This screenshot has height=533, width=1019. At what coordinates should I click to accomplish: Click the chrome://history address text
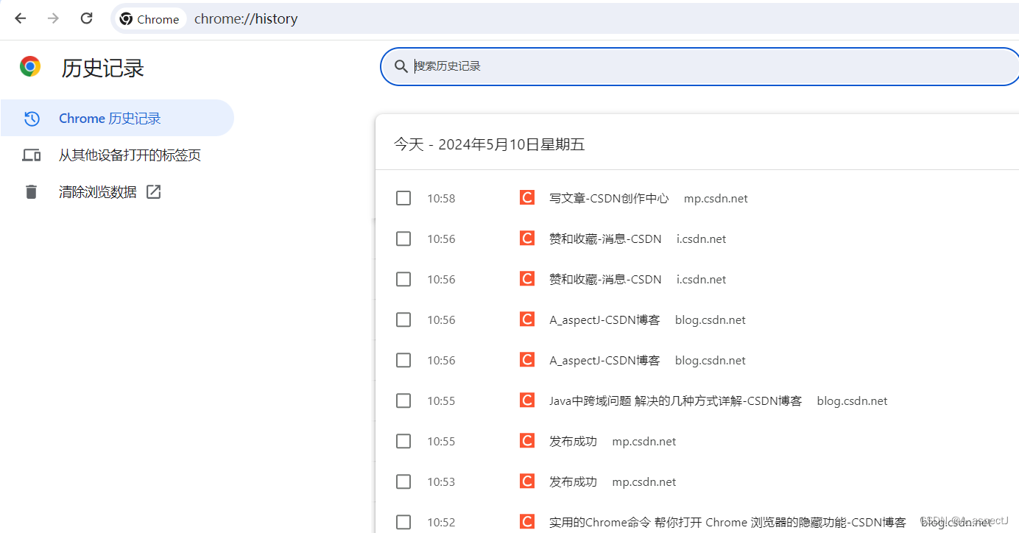point(246,19)
